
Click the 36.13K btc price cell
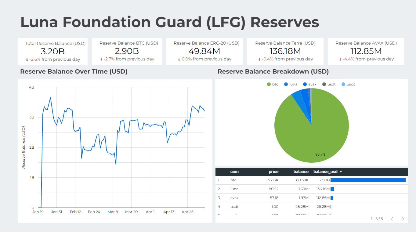point(273,180)
